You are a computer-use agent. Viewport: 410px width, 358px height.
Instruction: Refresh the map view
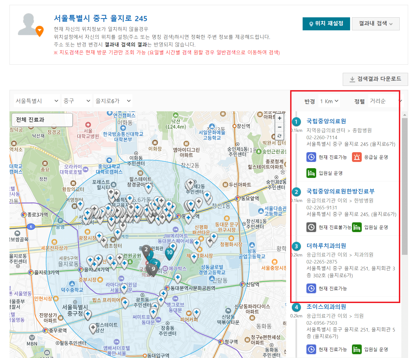pos(280,136)
